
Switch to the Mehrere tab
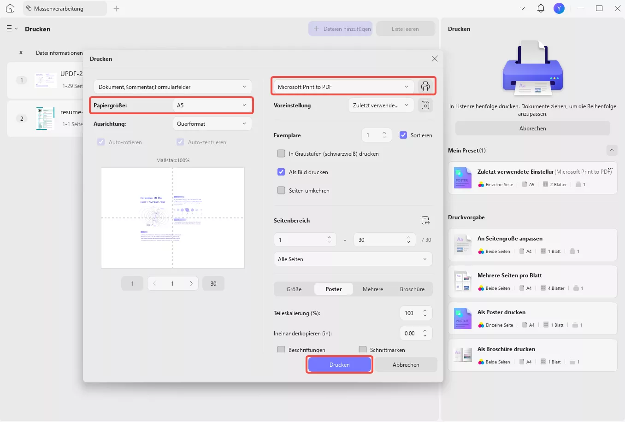click(x=373, y=289)
